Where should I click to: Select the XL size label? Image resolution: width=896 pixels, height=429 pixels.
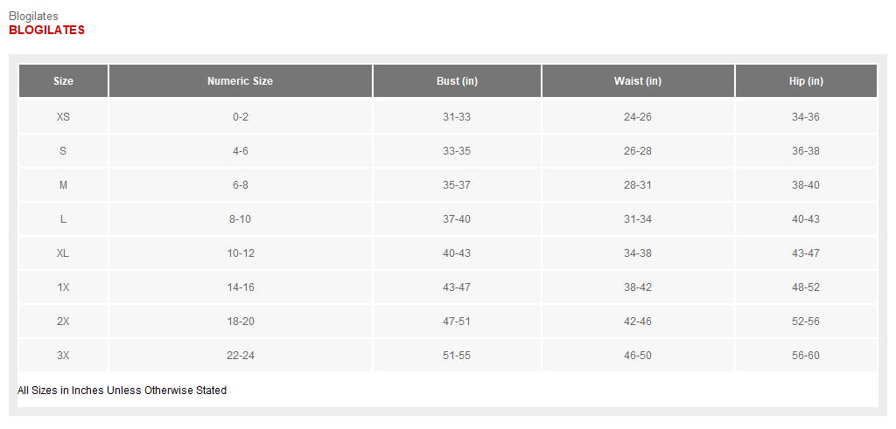63,253
